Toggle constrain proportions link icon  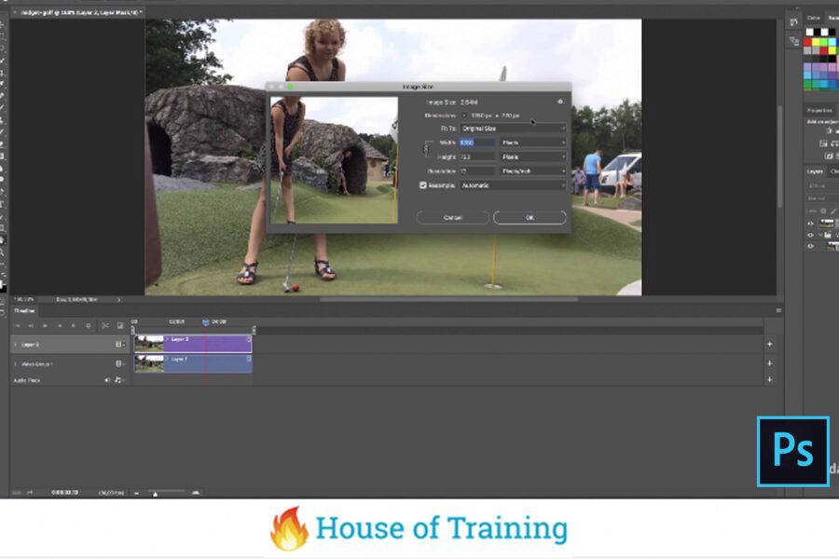point(427,149)
